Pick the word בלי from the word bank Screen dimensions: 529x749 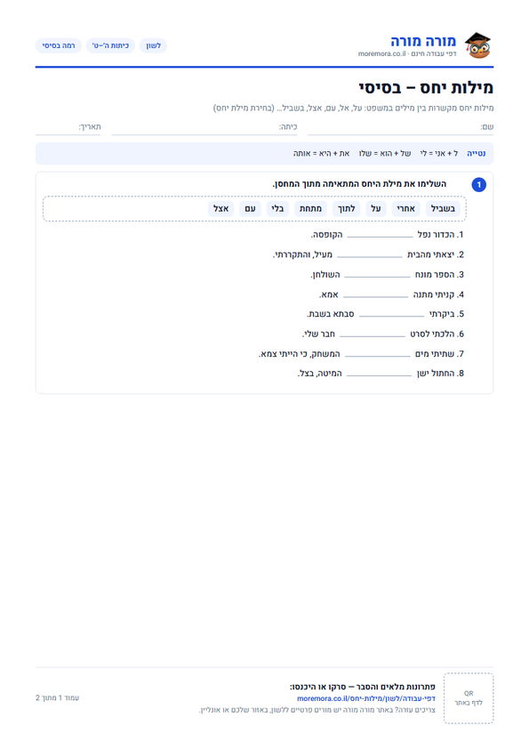277,209
